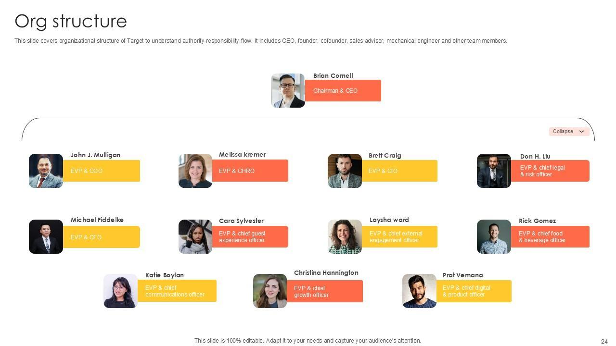Collapse the org chart section
The image size is (616, 346).
(x=569, y=132)
